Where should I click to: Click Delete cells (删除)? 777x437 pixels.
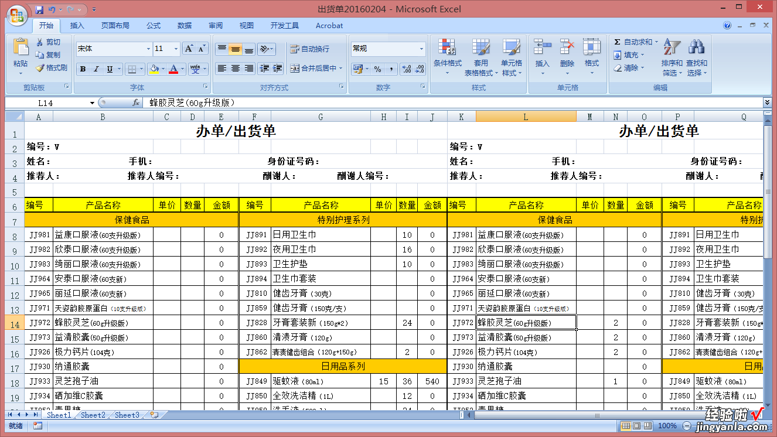(x=567, y=57)
